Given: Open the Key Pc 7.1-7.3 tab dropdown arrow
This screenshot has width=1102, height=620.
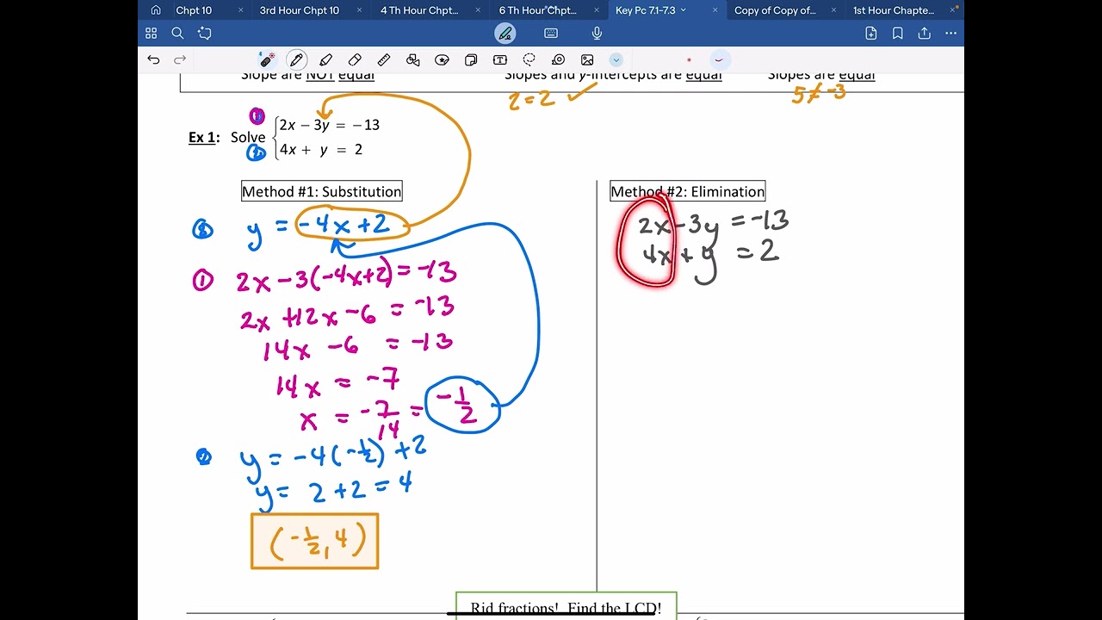Looking at the screenshot, I should [684, 10].
